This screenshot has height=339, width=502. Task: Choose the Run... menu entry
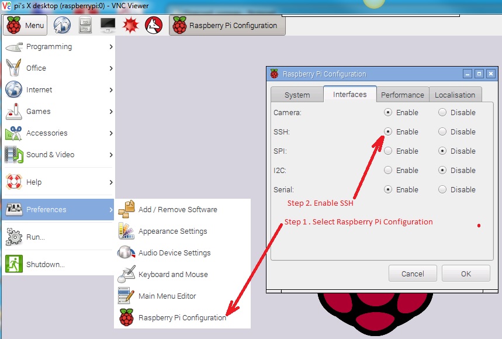[x=58, y=237]
